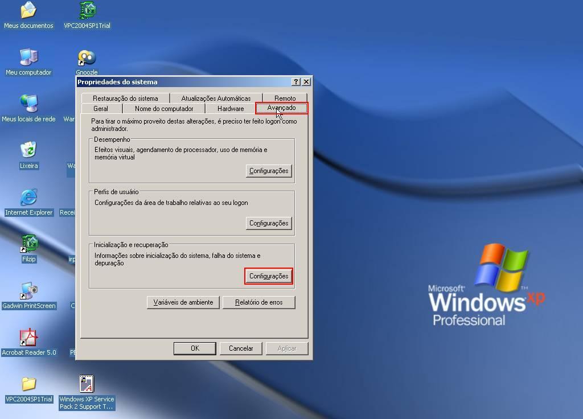Close Propriedades do sistema dialog

tap(306, 82)
